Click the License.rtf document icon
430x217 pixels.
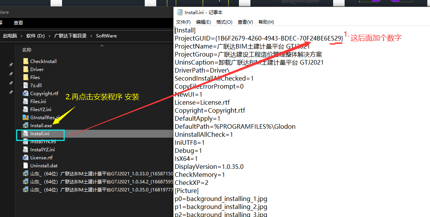tap(26, 158)
